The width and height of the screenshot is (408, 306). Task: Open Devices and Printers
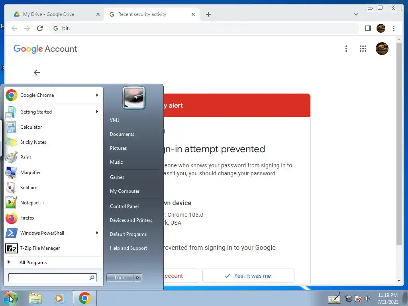[131, 220]
